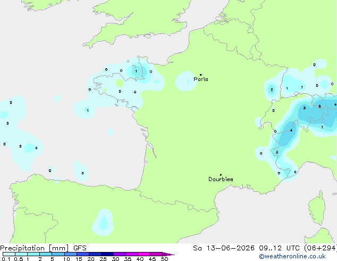The height and width of the screenshot is (261, 337).
Task: Click the '09..12 UTC' time range text
Action: [280, 248]
